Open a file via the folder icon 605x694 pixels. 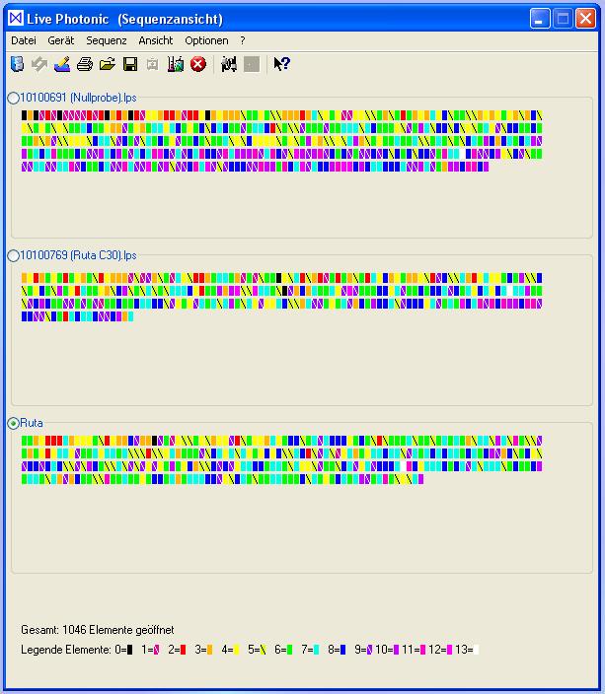click(108, 64)
